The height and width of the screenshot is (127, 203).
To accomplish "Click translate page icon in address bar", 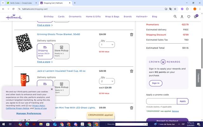I will click(171, 9).
